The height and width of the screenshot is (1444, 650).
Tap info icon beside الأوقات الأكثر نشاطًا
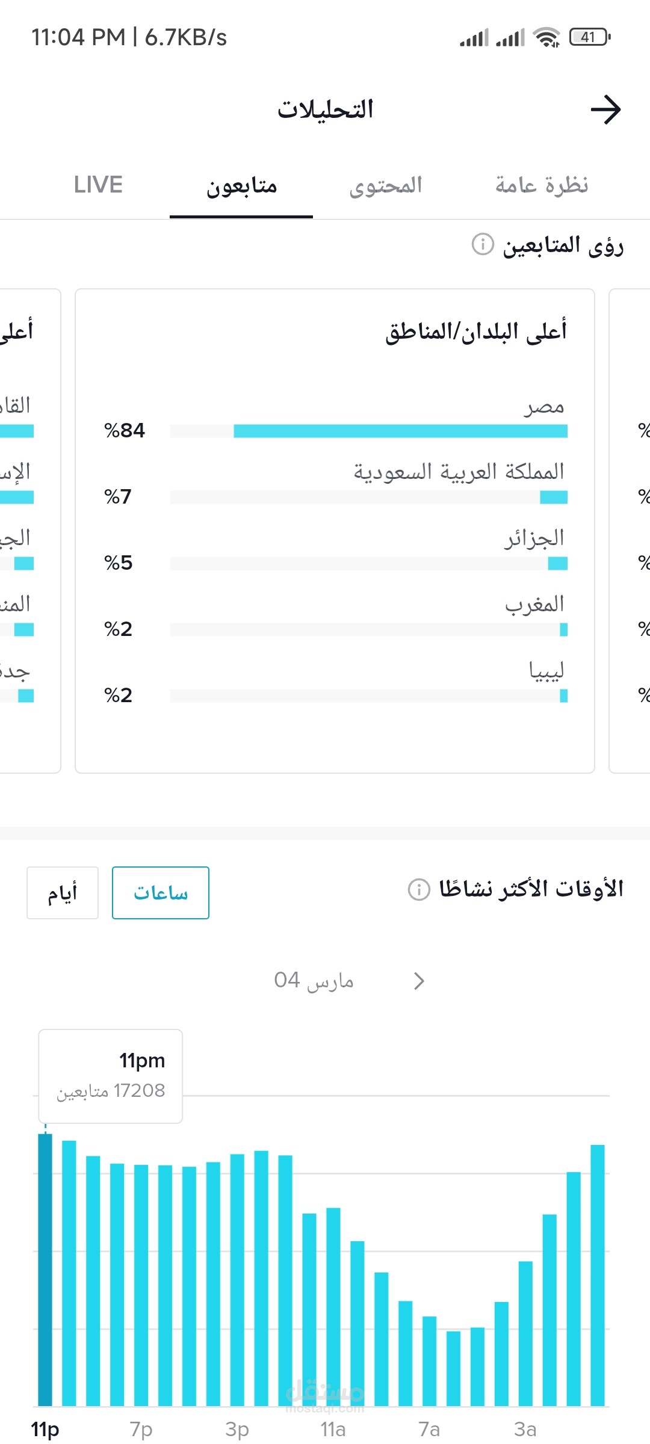[419, 889]
